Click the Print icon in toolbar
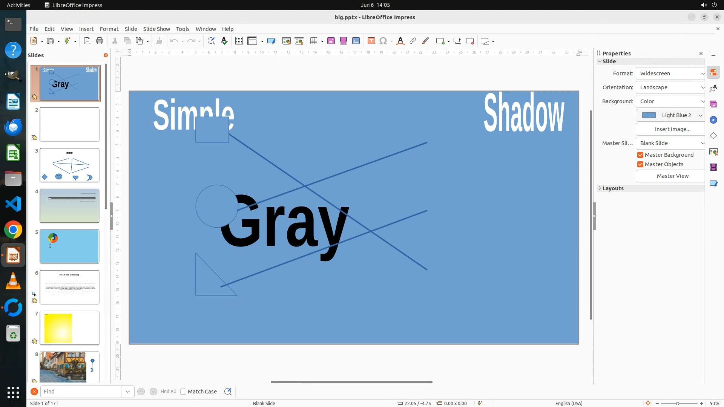 pos(100,41)
